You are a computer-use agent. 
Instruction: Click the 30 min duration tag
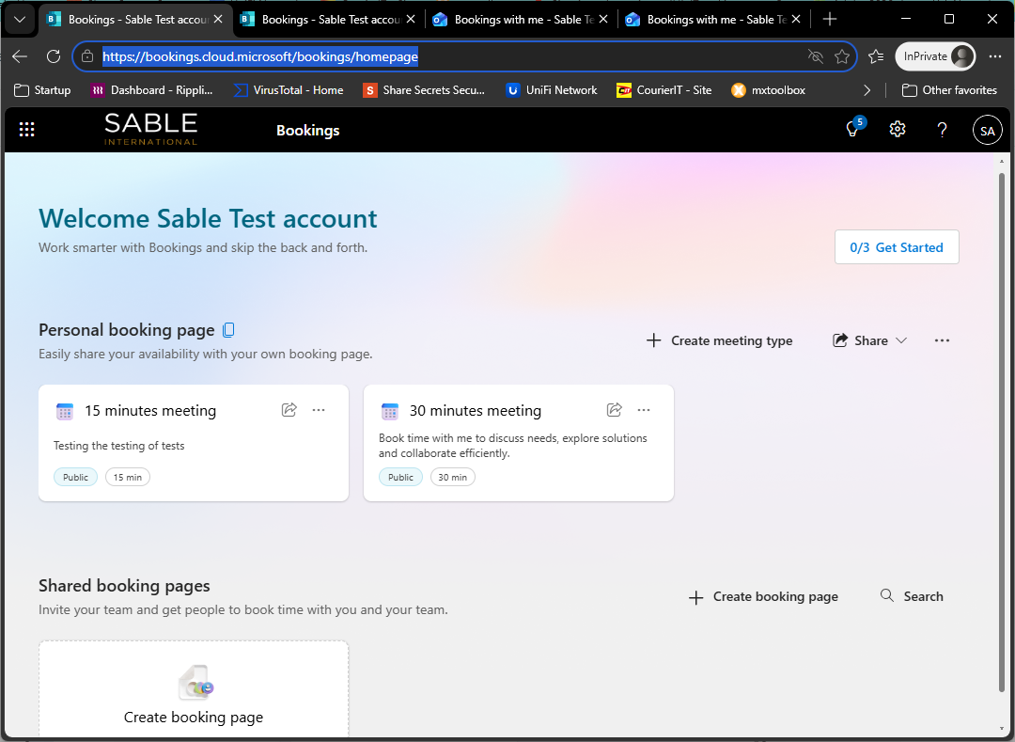pyautogui.click(x=452, y=477)
